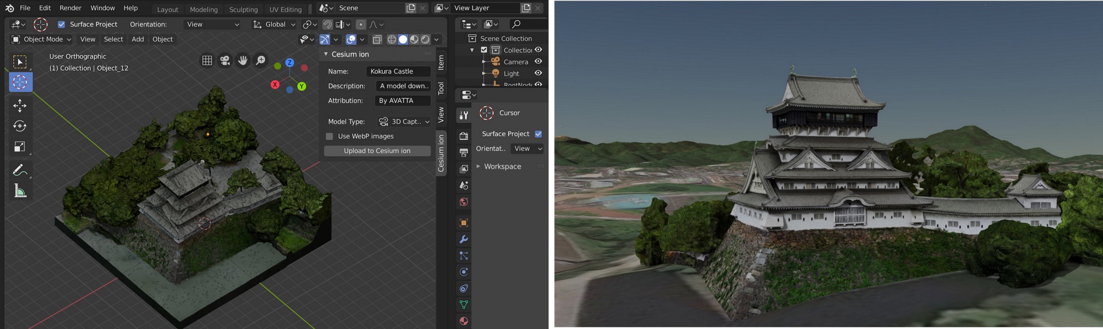
Task: Toggle snapping magnet icon
Action: tap(327, 24)
